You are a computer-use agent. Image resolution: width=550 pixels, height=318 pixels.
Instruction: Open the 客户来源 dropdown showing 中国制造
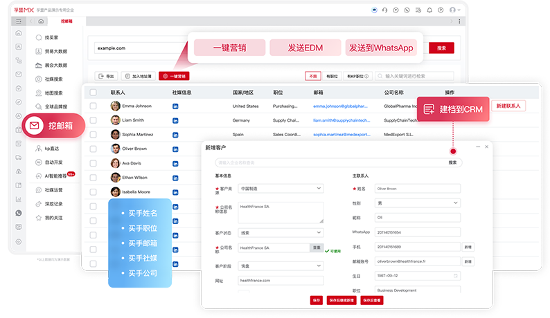281,189
